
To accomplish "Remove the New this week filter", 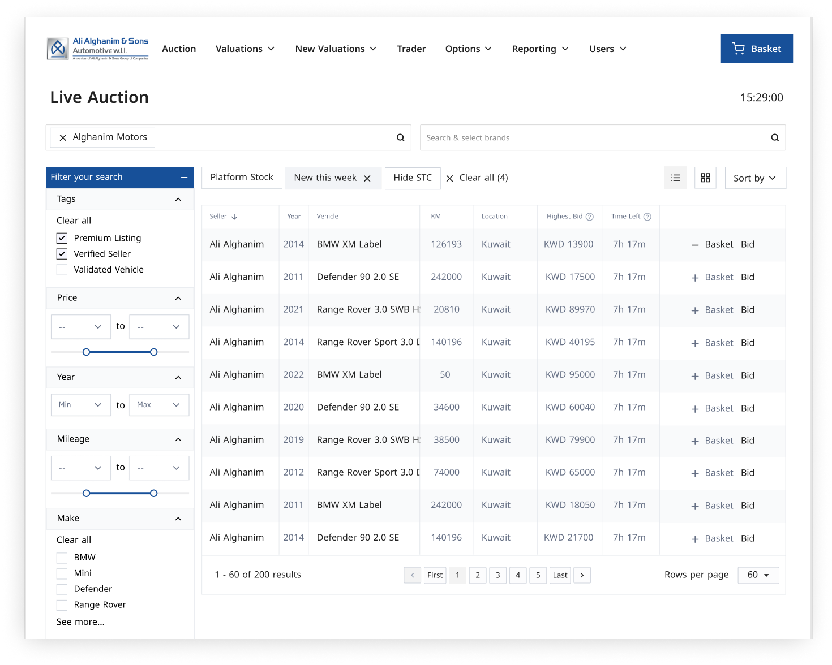I will 367,178.
